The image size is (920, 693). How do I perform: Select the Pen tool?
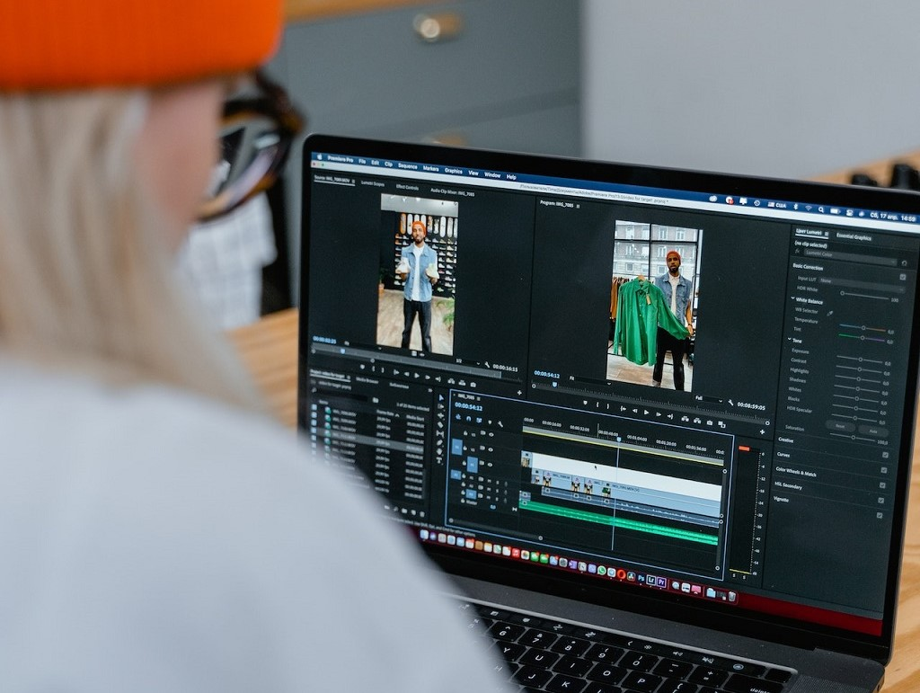tap(439, 442)
